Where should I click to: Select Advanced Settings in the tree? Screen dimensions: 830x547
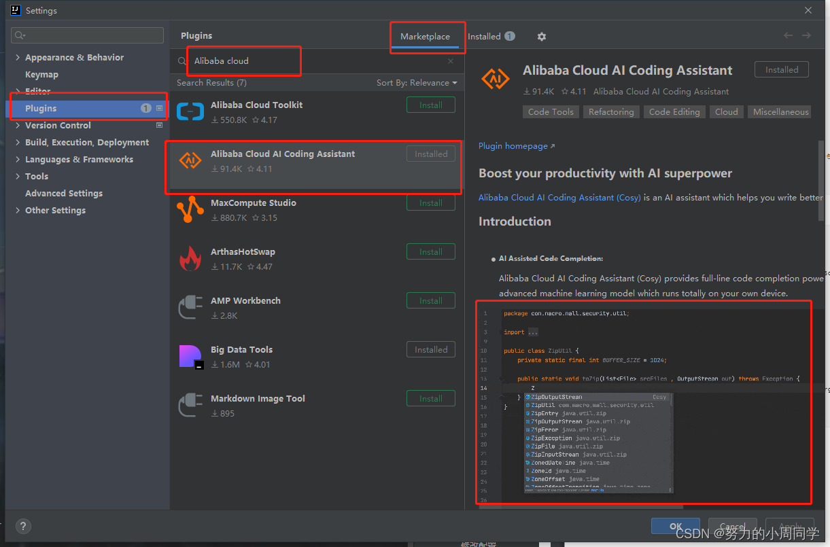64,194
